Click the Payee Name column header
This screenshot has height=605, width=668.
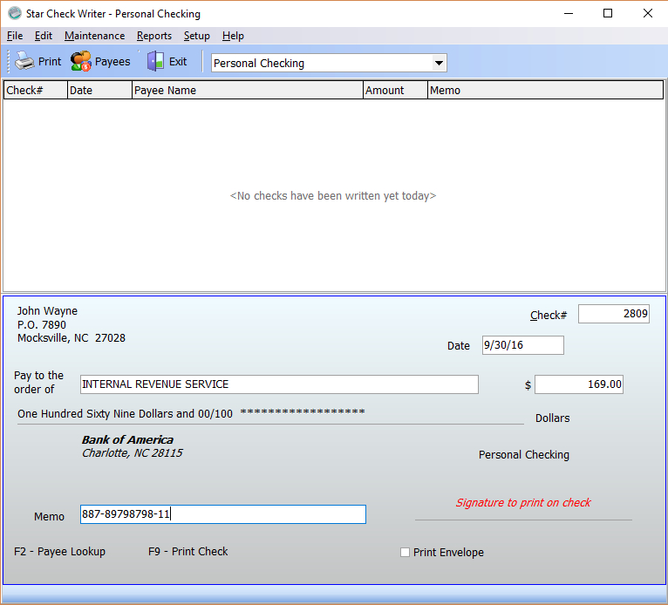[248, 91]
